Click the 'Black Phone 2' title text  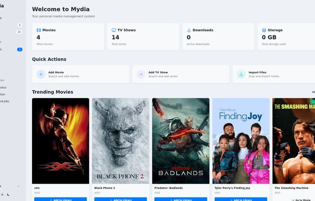pos(104,188)
